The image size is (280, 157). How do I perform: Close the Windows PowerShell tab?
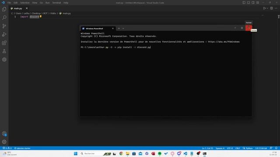click(113, 28)
